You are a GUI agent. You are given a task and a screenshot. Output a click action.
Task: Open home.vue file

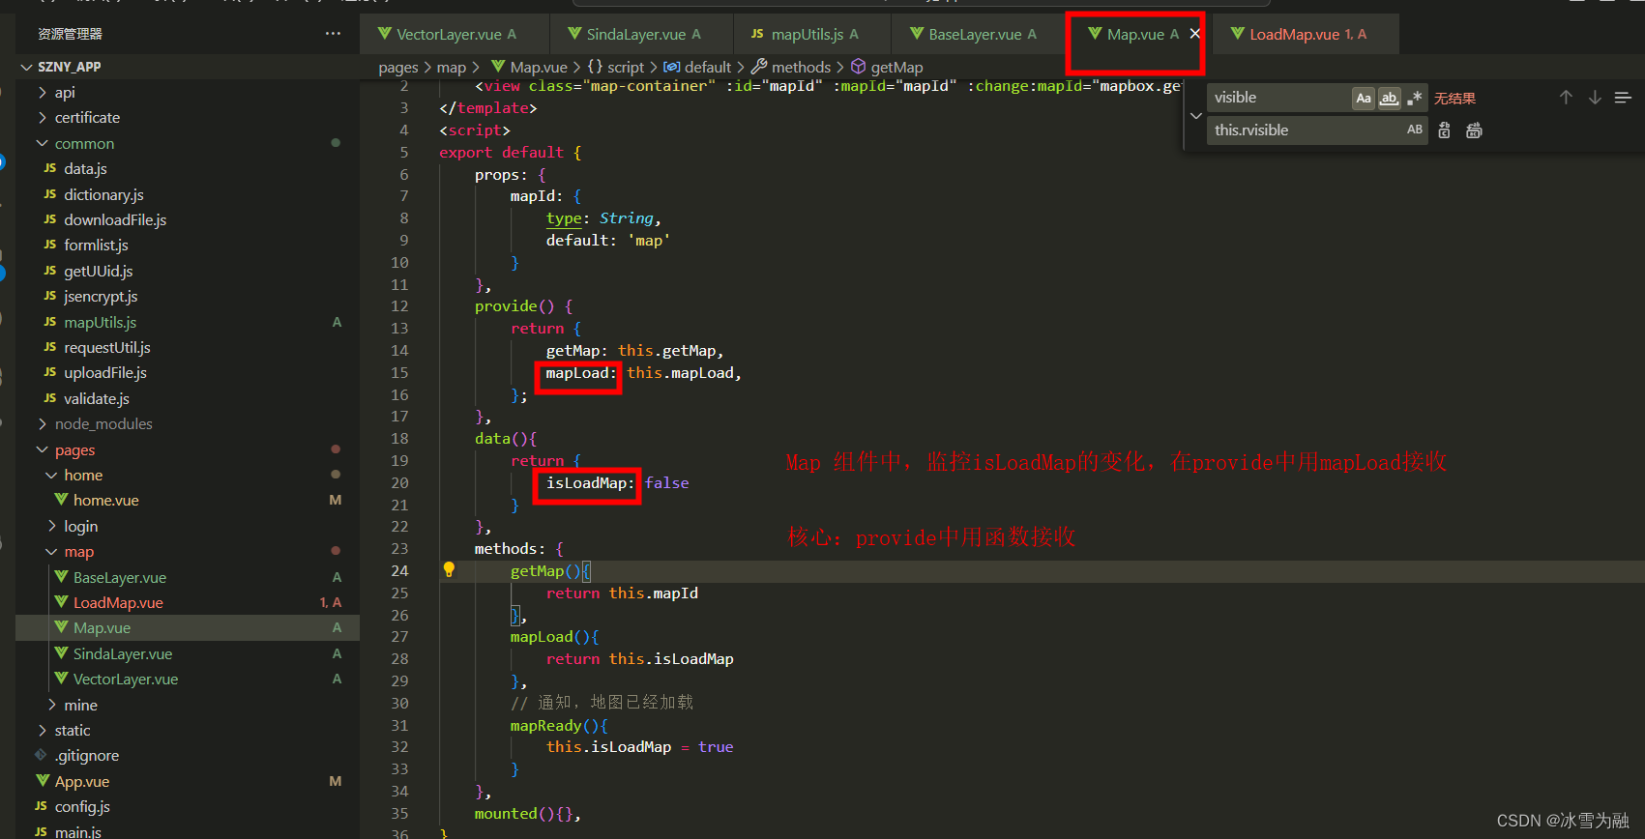click(106, 501)
